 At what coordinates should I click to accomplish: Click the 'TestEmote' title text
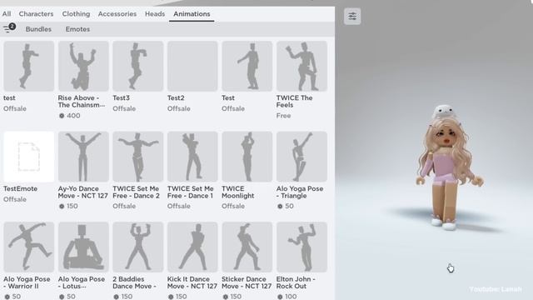coord(20,188)
